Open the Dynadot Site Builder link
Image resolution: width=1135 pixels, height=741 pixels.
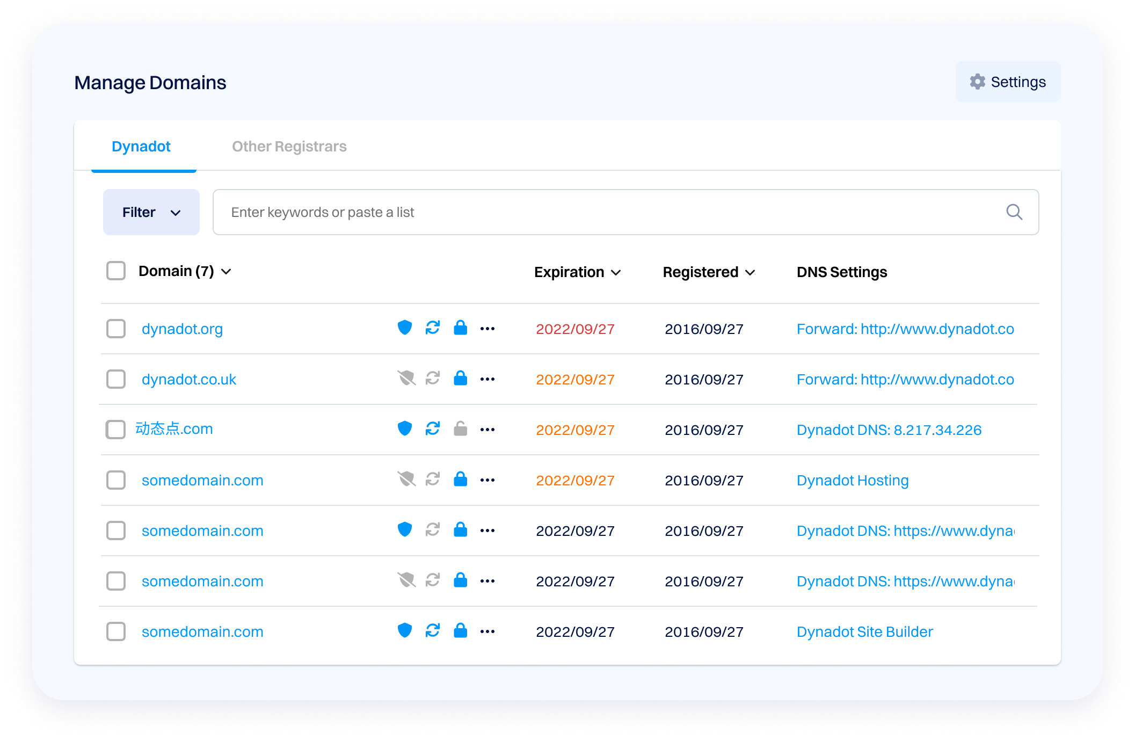pyautogui.click(x=864, y=631)
